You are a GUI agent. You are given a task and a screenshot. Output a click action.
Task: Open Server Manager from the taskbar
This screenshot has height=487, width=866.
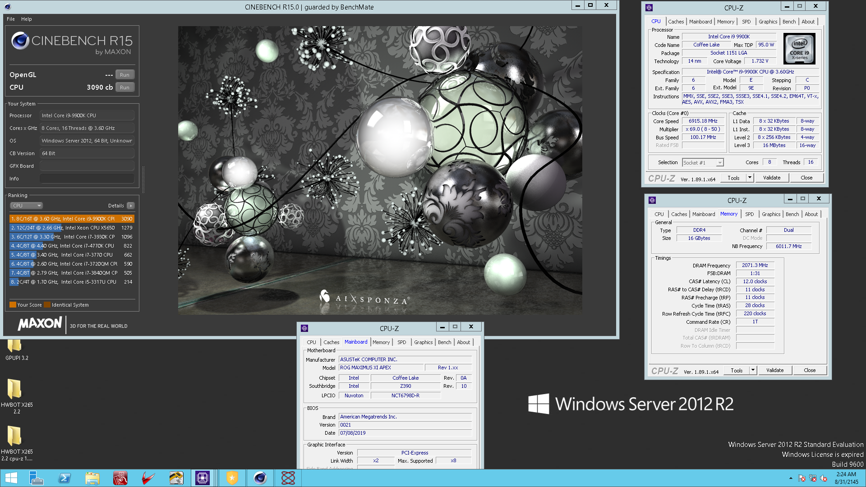coord(36,478)
